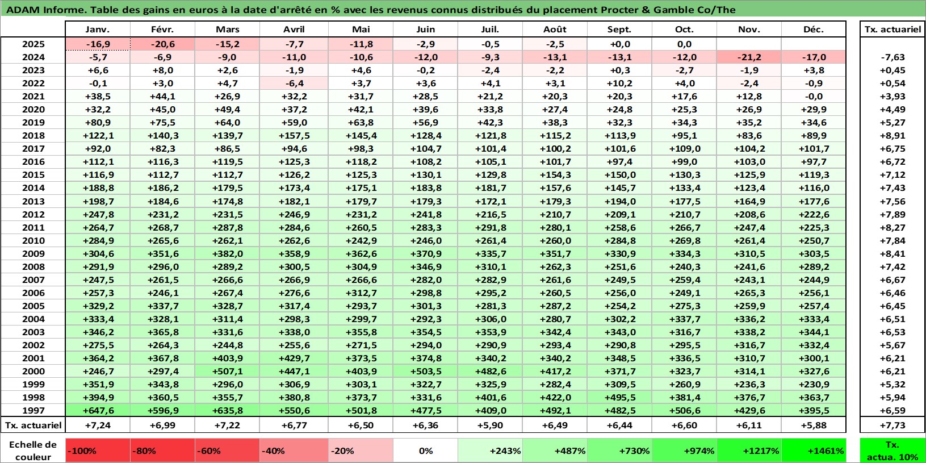Screen dimensions: 926x463
Task: Select the Oct. column header
Action: [x=684, y=30]
